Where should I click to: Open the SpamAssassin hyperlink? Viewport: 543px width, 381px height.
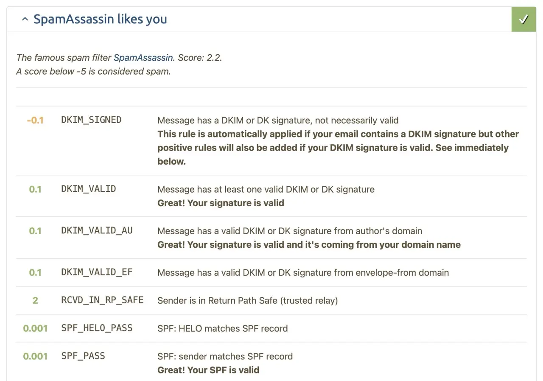pos(143,58)
